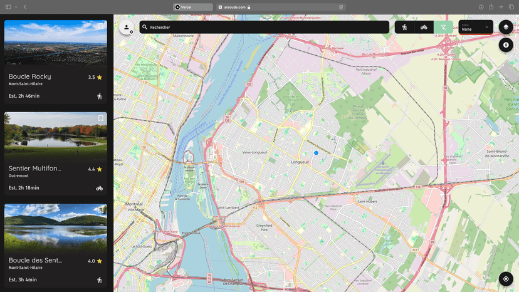Click the search magnifier icon

145,27
